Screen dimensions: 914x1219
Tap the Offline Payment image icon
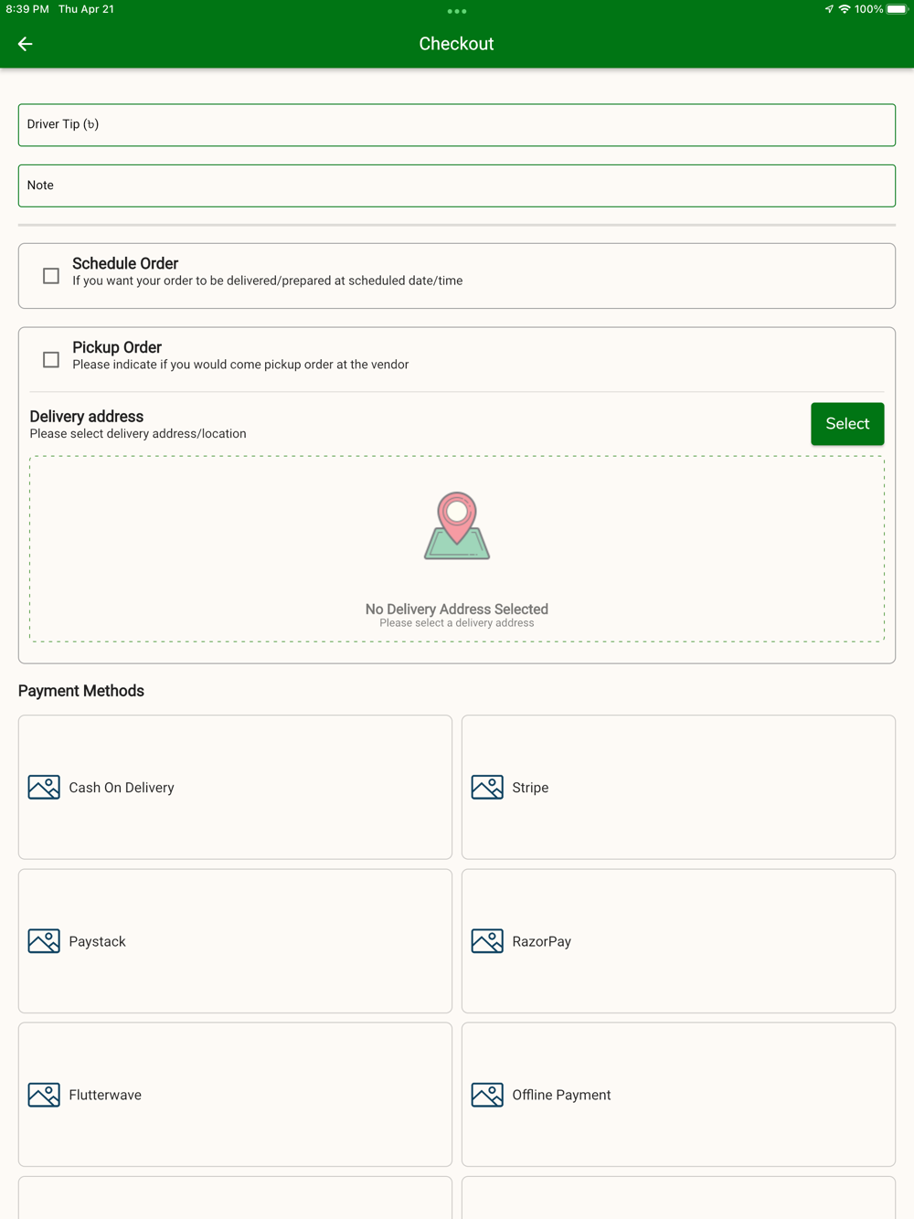coord(487,1095)
